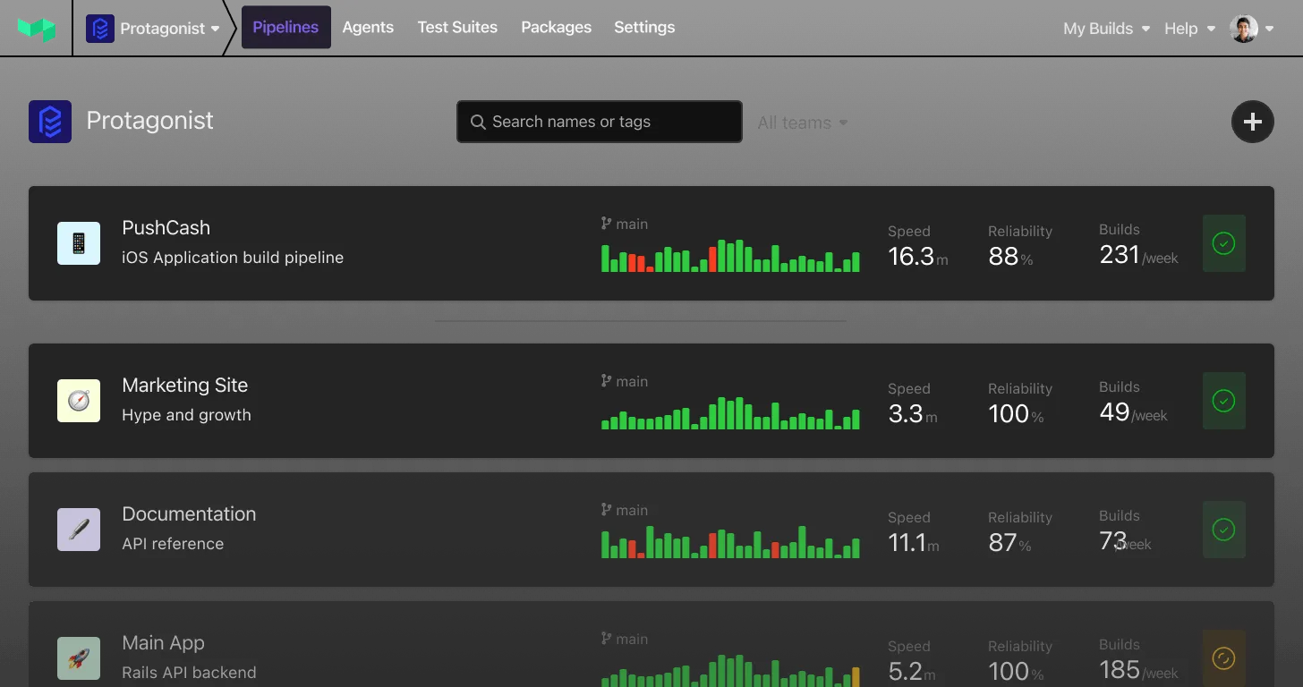Open the Test Suites tab

click(x=457, y=27)
